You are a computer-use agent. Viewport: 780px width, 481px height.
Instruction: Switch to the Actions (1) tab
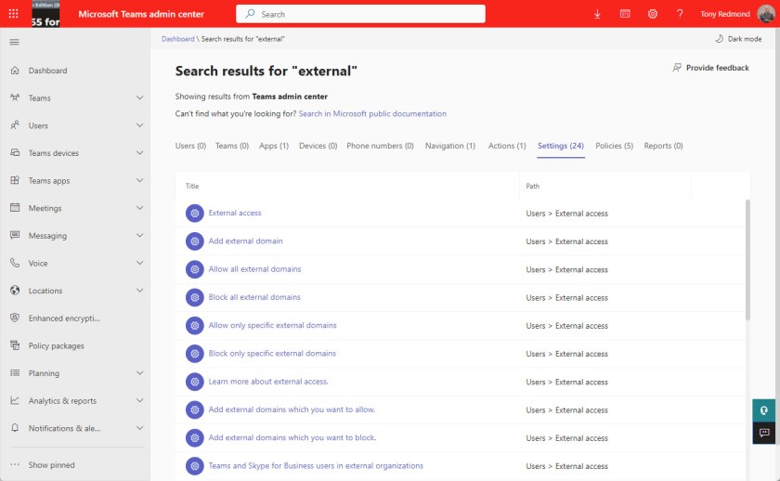pyautogui.click(x=507, y=146)
